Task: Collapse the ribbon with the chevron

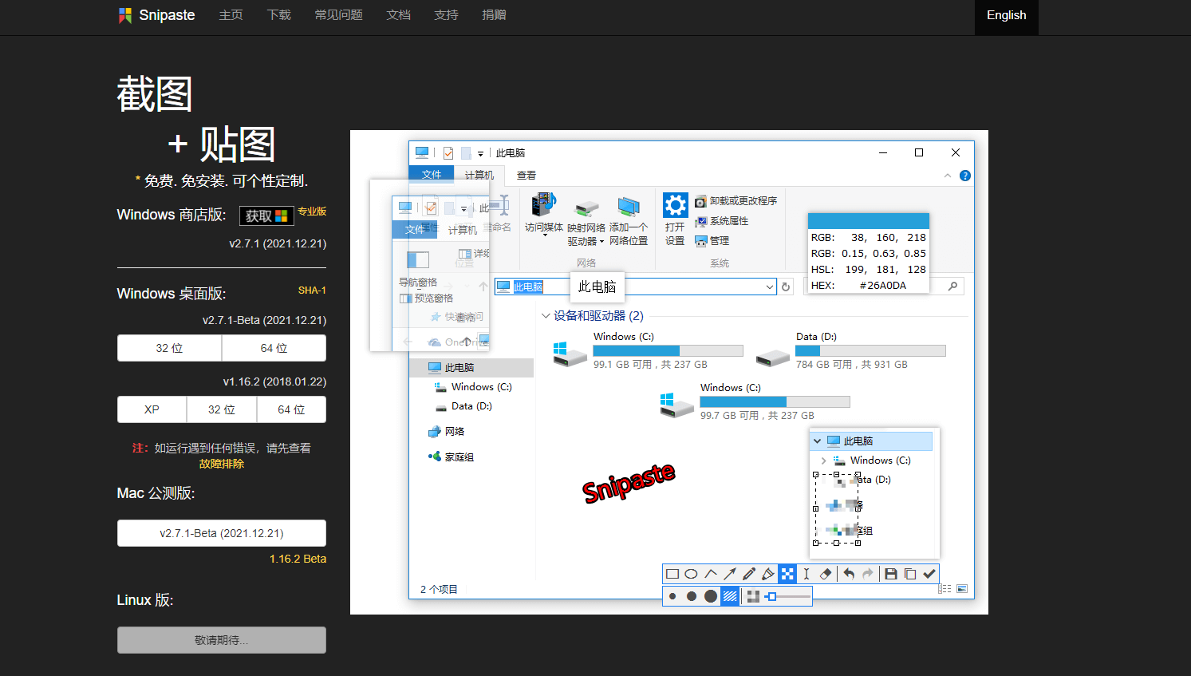Action: tap(948, 176)
